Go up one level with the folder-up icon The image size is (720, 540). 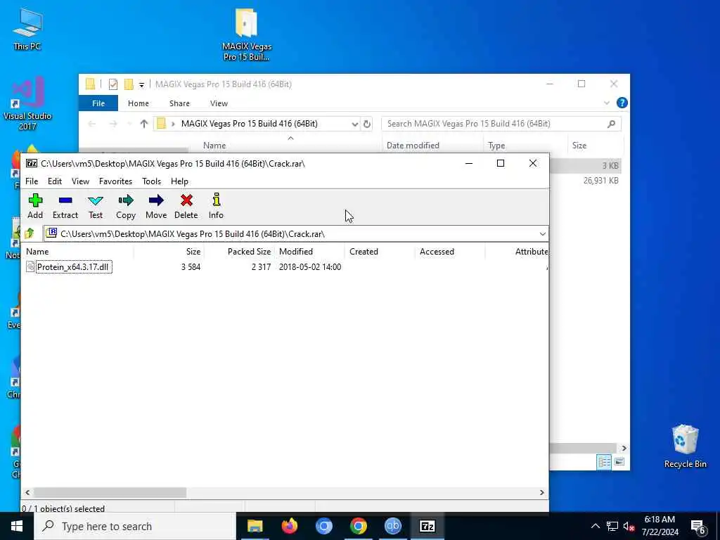[30, 233]
